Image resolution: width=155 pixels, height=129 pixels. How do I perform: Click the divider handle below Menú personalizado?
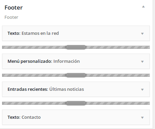tap(76, 75)
